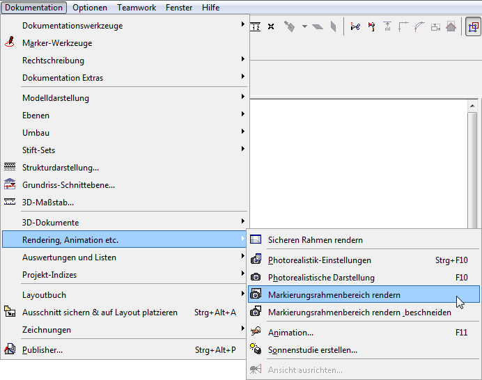Click the blue scissors split toolbar icon
The image size is (482, 380).
click(x=355, y=26)
